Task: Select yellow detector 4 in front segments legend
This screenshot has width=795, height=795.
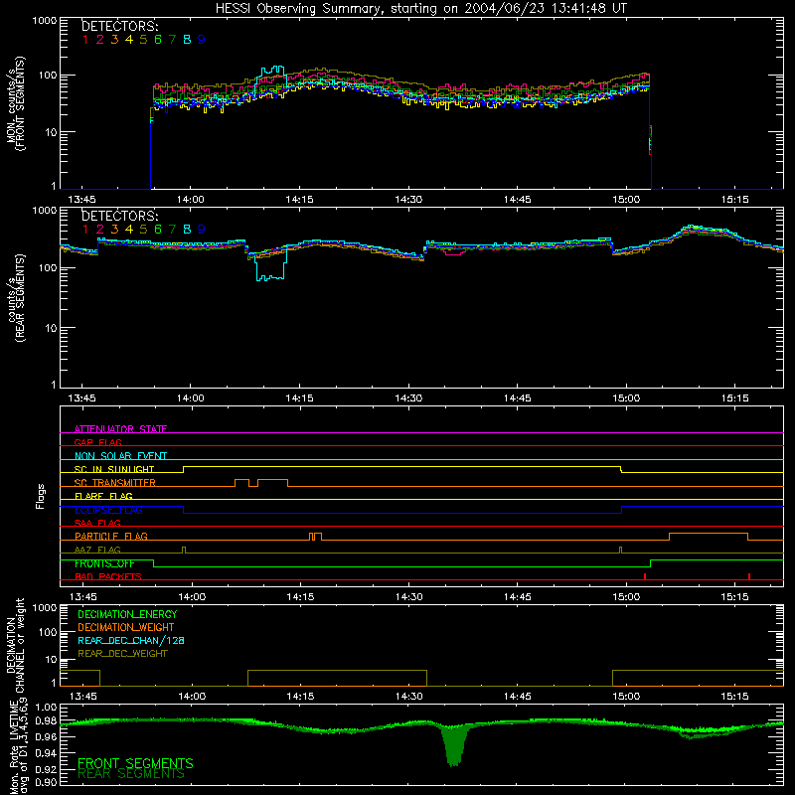Action: (129, 40)
